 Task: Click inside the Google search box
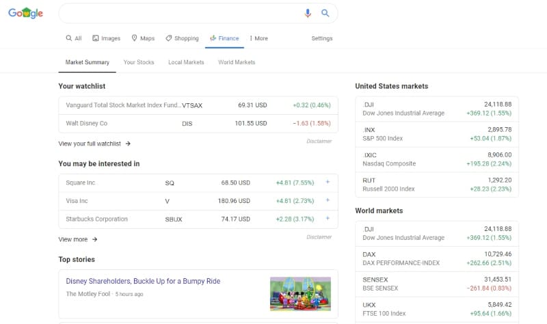[178, 13]
